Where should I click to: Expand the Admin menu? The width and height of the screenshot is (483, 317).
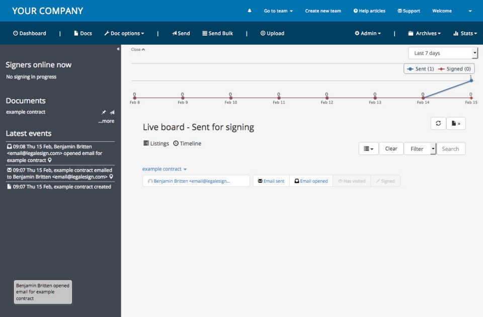pyautogui.click(x=368, y=33)
